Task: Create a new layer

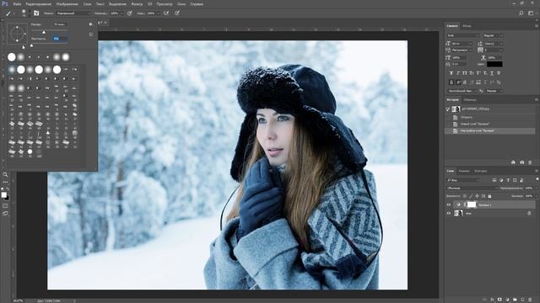Action: (x=522, y=300)
